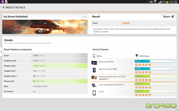Tap the OS Version 4.3 row
This screenshot has height=111, width=179.
(x=45, y=91)
